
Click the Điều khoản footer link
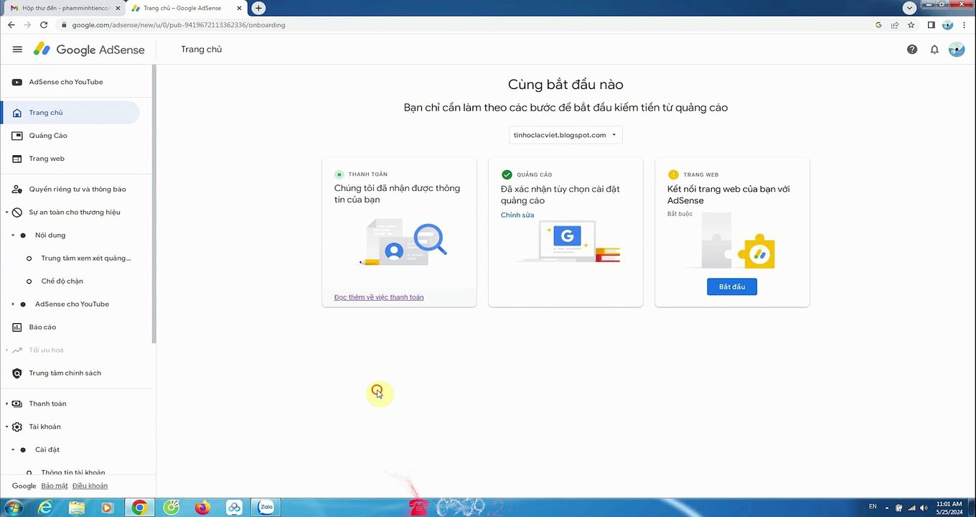(x=90, y=486)
